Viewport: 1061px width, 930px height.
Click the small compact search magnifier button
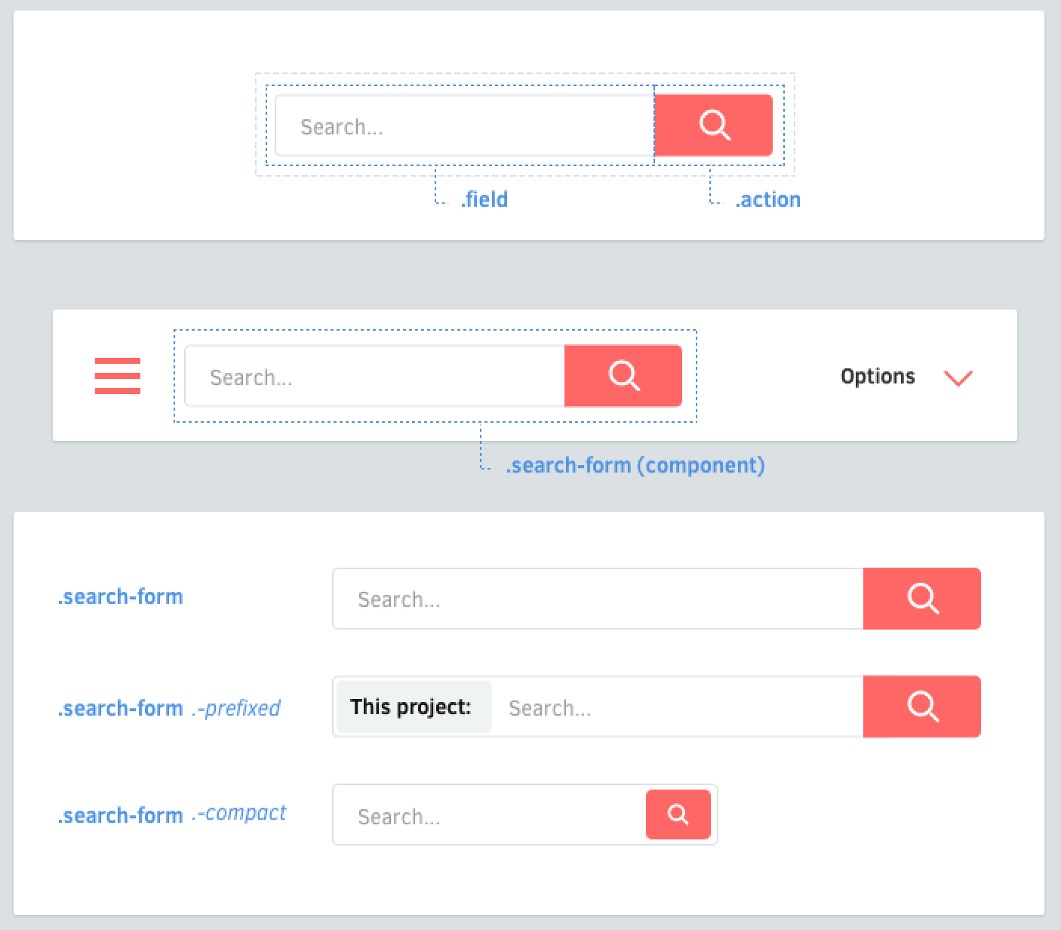678,815
